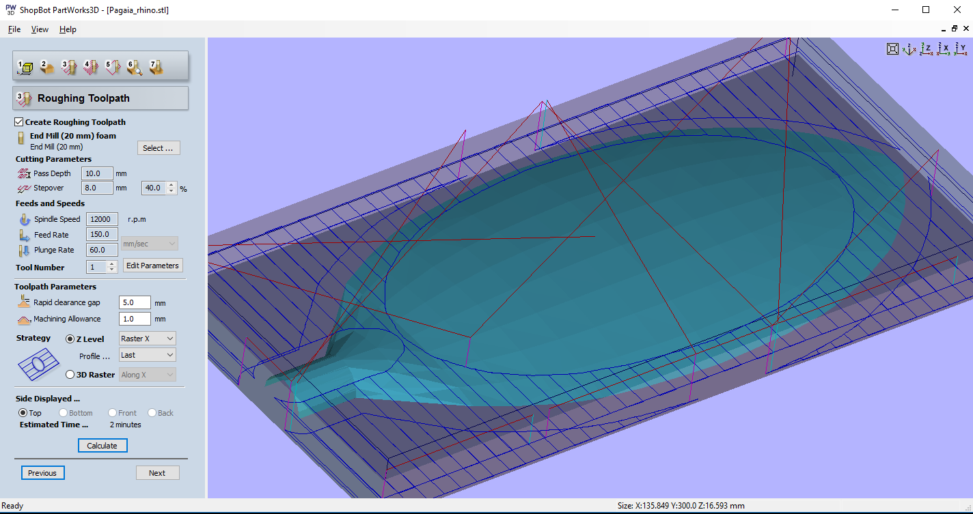Click the Feed Rate icon
This screenshot has height=514, width=973.
25,235
